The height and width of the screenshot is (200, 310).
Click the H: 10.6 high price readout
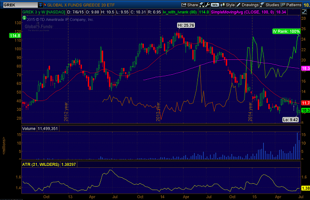click(x=107, y=12)
